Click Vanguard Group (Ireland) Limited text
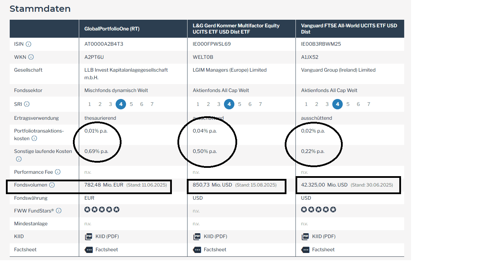Image resolution: width=500 pixels, height=272 pixels. click(x=338, y=70)
